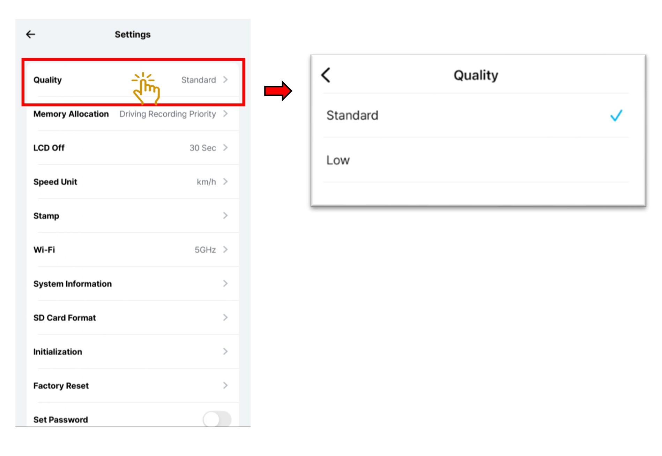Select the Low quality option

[338, 160]
